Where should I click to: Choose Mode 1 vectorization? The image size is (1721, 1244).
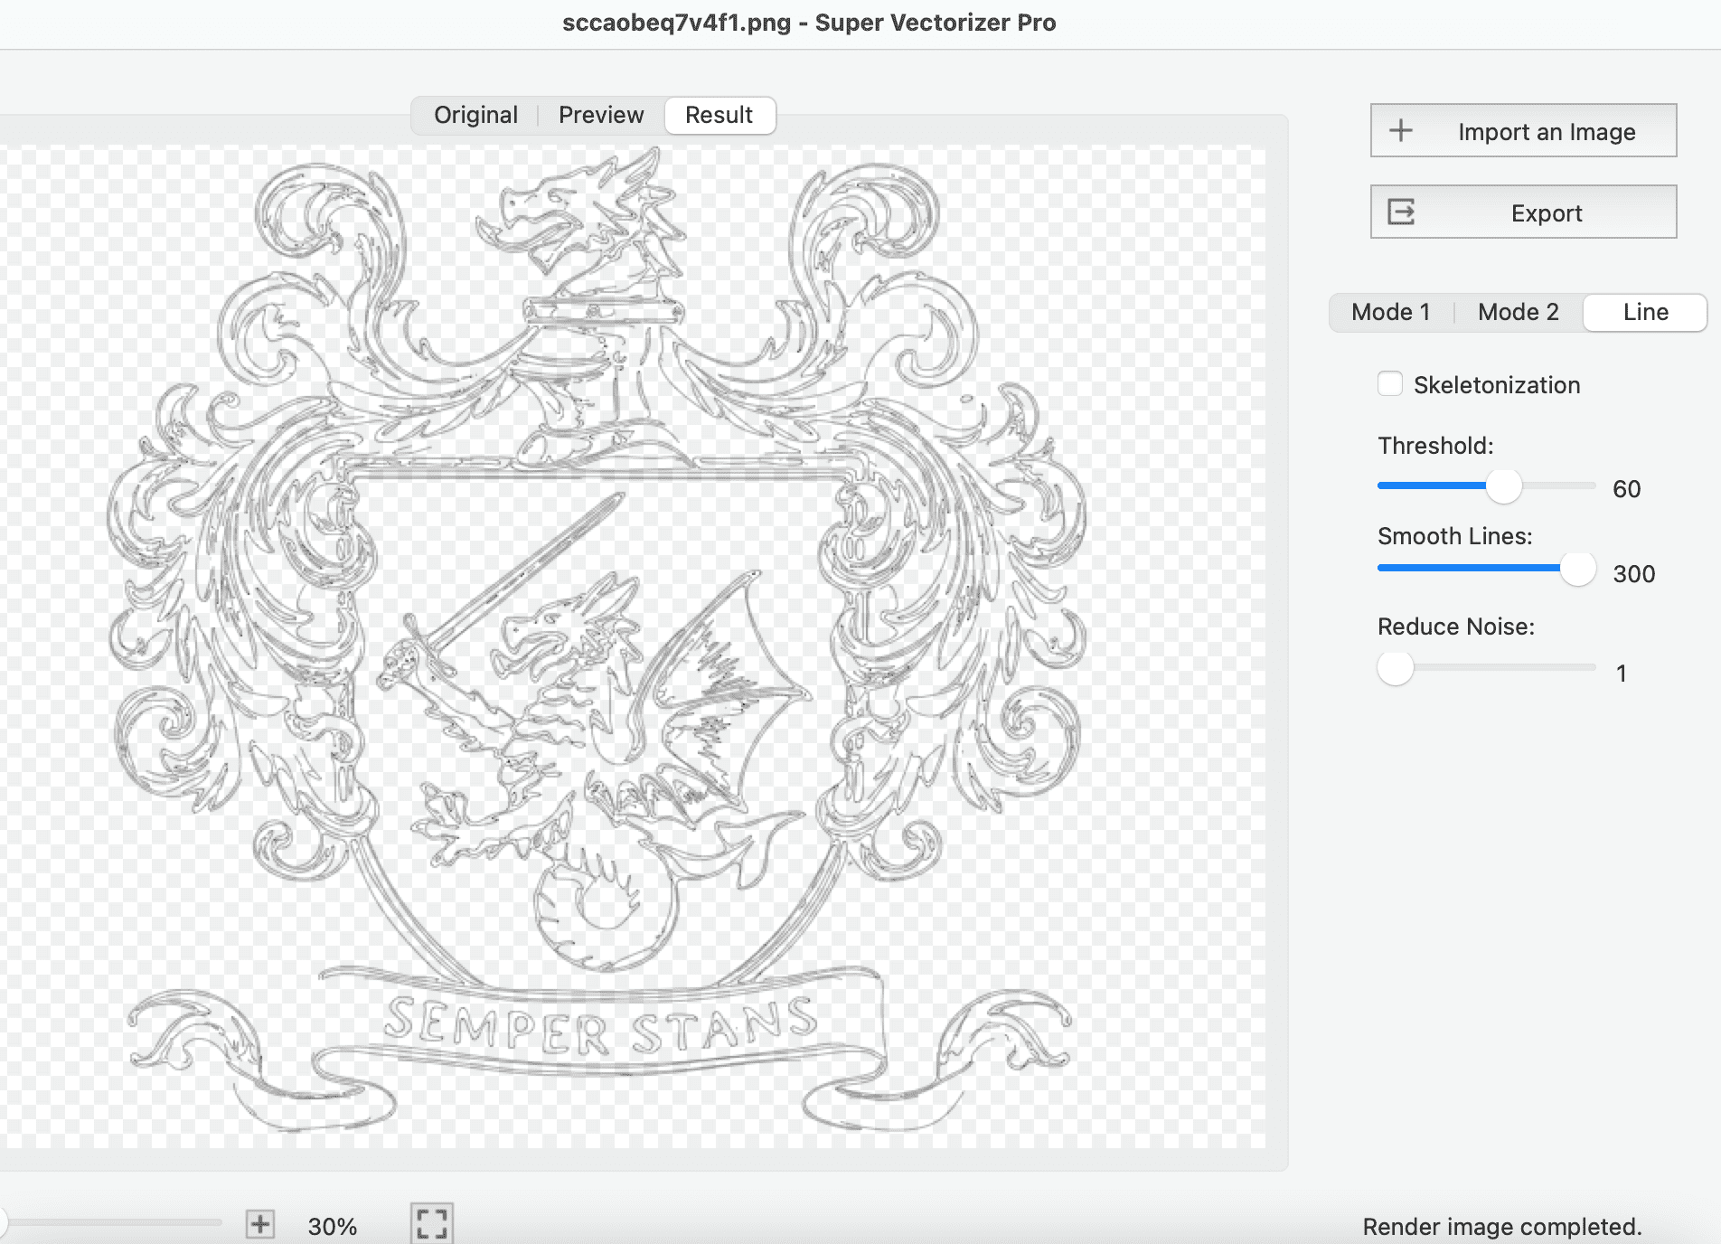tap(1391, 312)
